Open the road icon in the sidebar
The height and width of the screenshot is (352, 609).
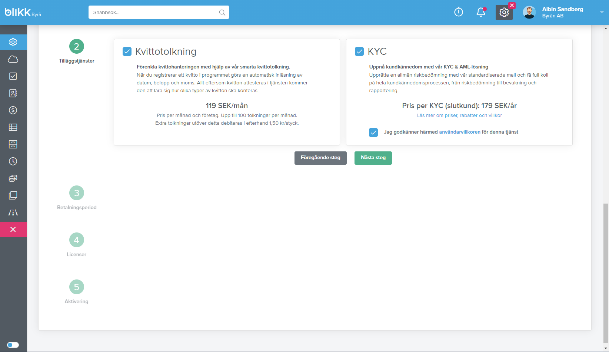13,212
